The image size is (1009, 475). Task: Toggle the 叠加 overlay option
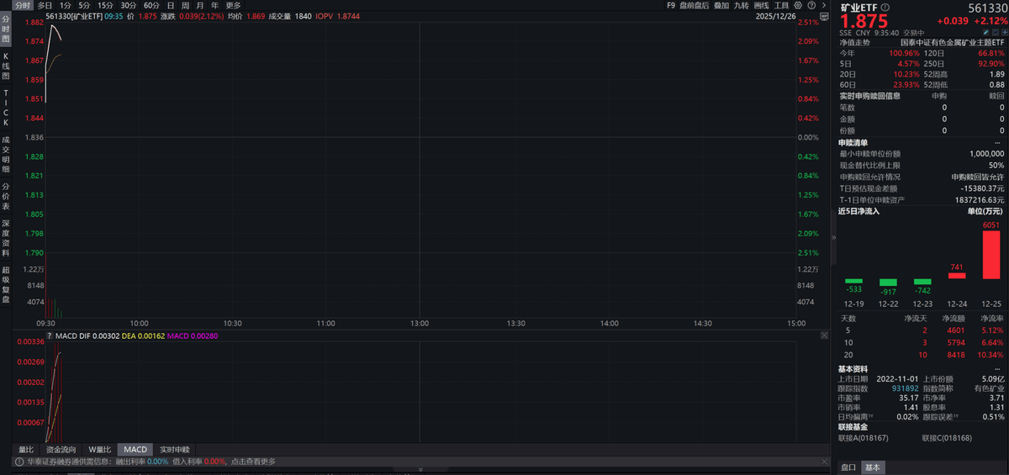pos(721,5)
